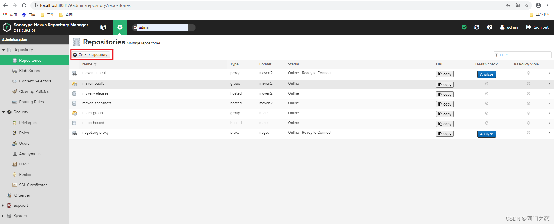The width and height of the screenshot is (554, 224).
Task: Bookmark page with star icon
Action: pos(527,5)
